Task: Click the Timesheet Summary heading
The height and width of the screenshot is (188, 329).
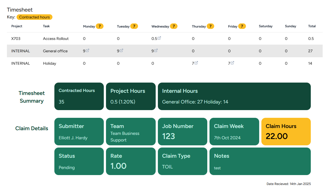Action: tap(32, 97)
